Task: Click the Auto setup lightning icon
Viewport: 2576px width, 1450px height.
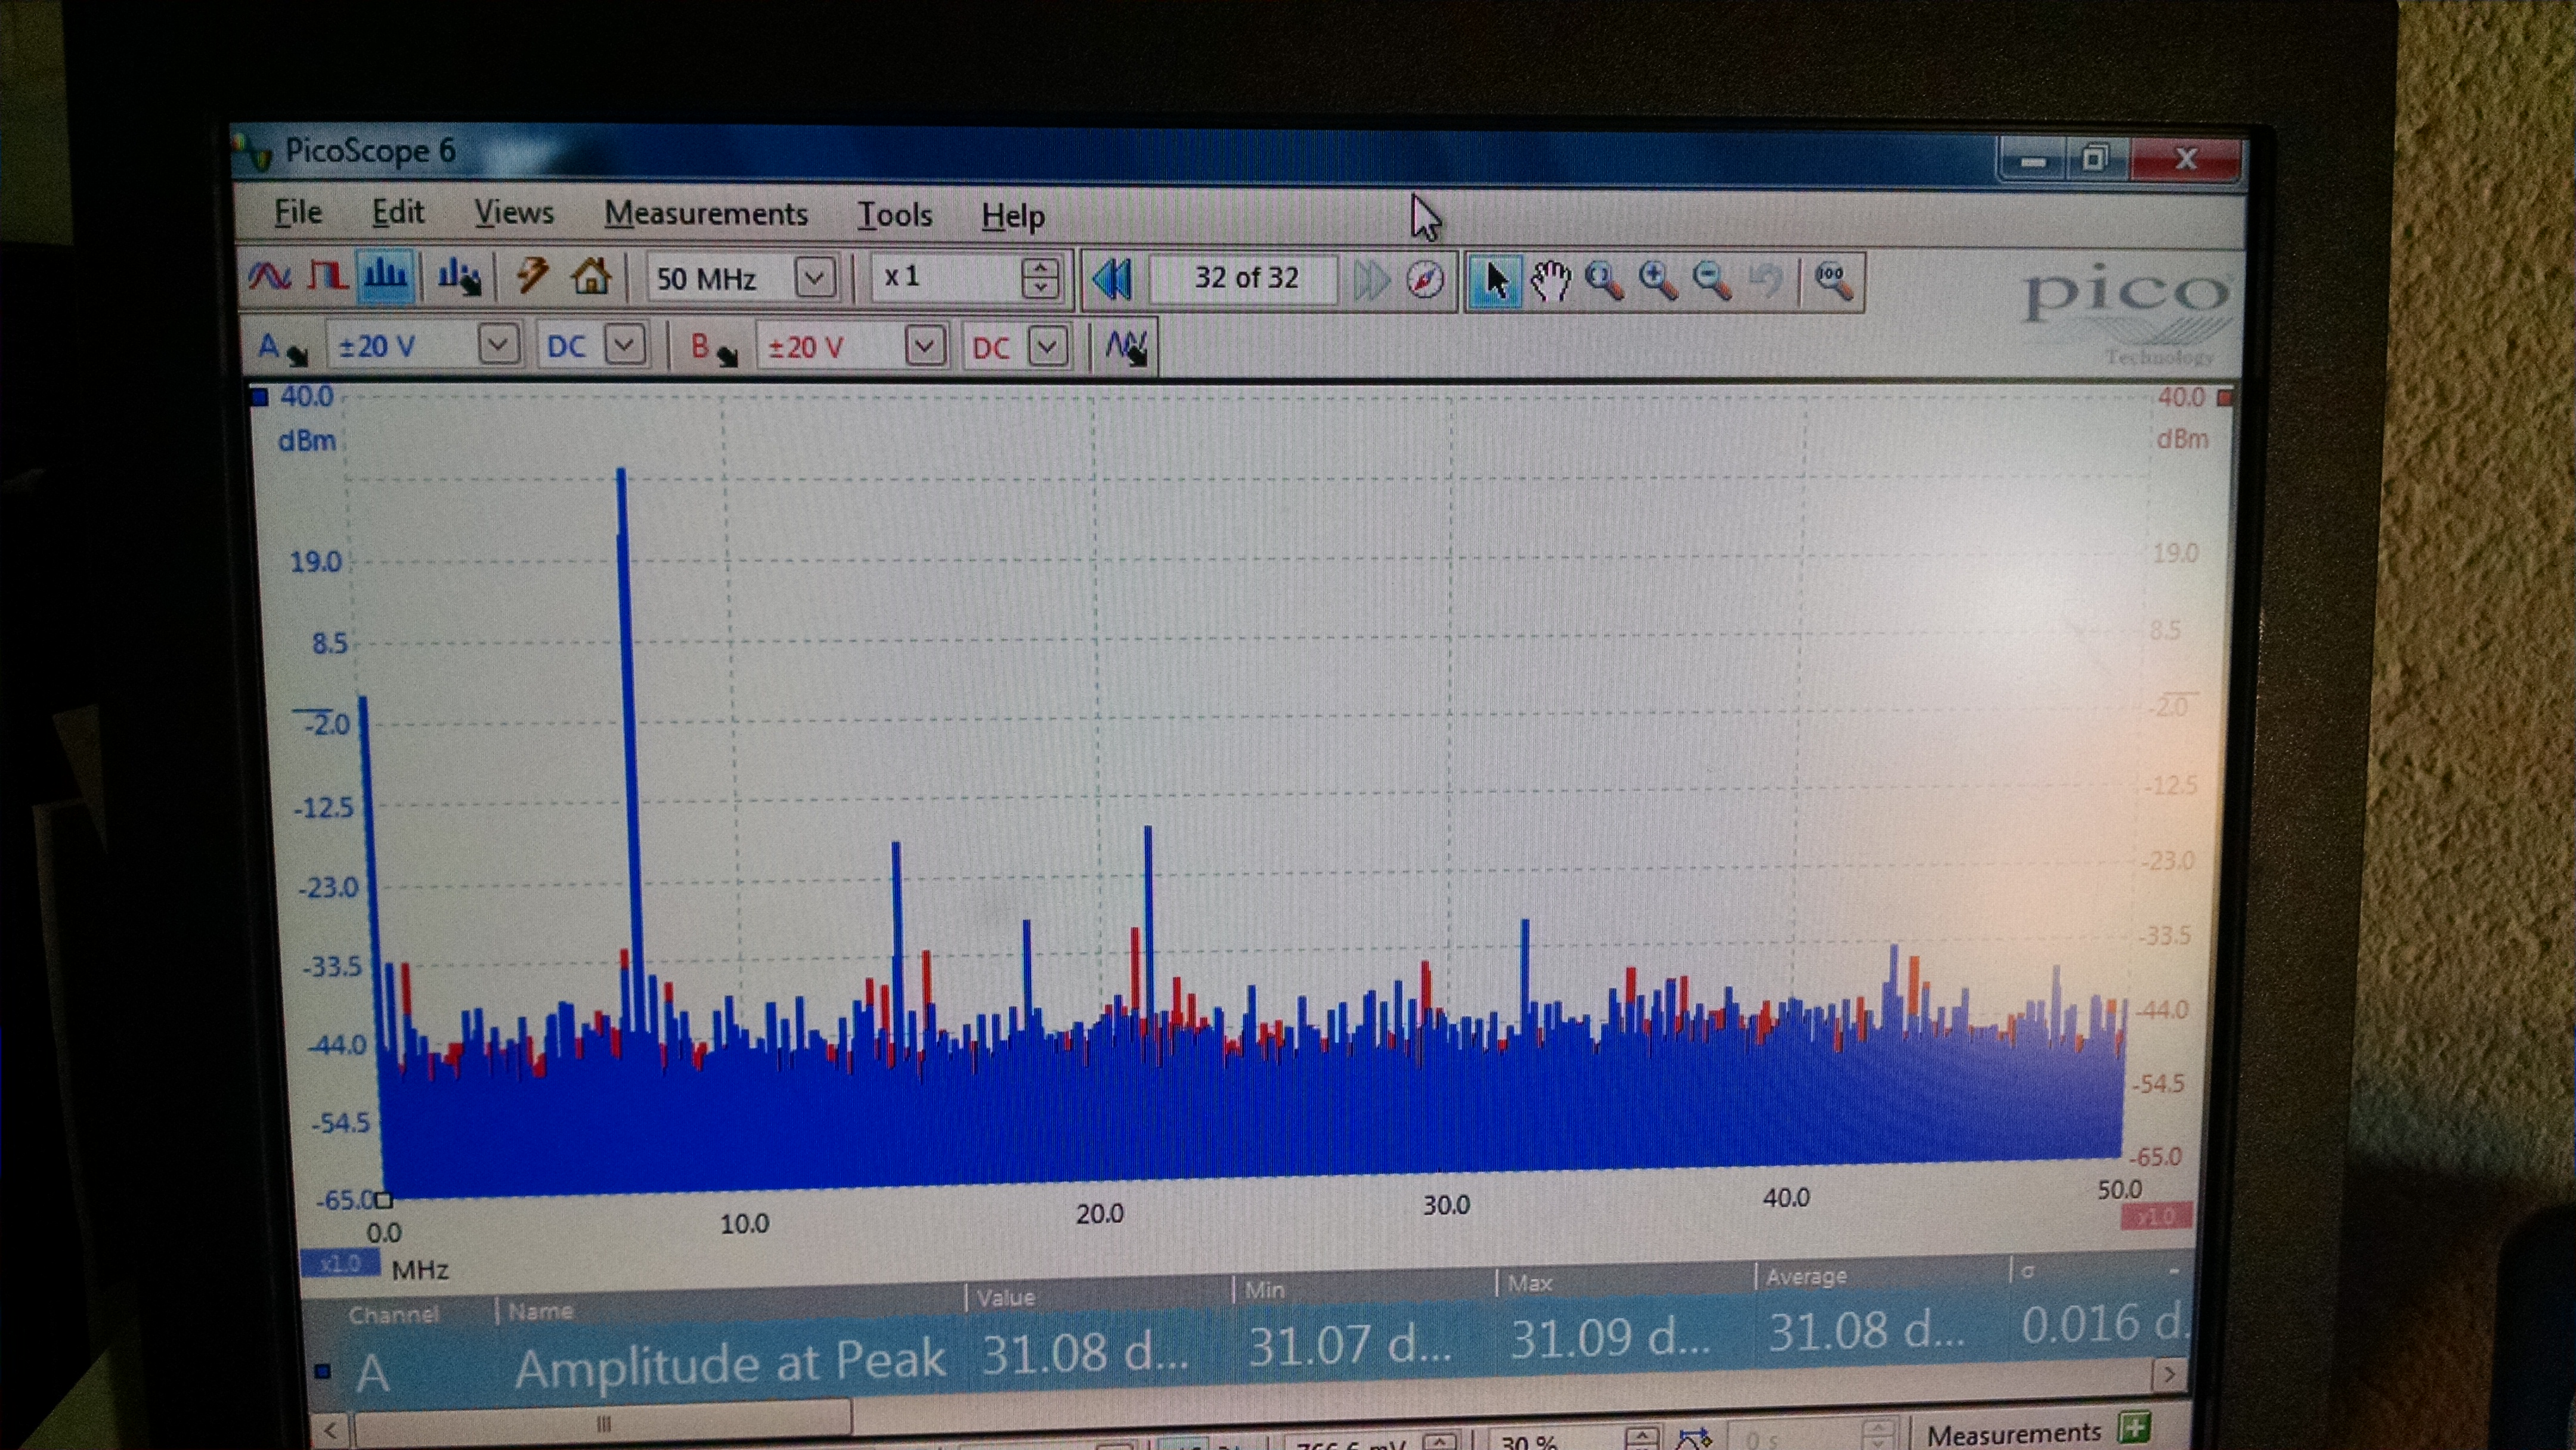Action: [x=531, y=275]
